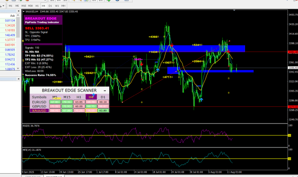Click red sell arrow beside +1434 label
Viewport: 298px width, 177px height.
pyautogui.click(x=172, y=45)
